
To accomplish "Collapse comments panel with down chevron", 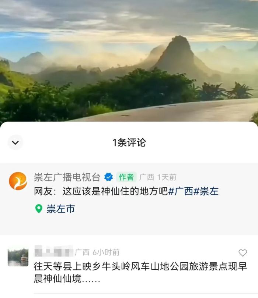I will [x=15, y=142].
